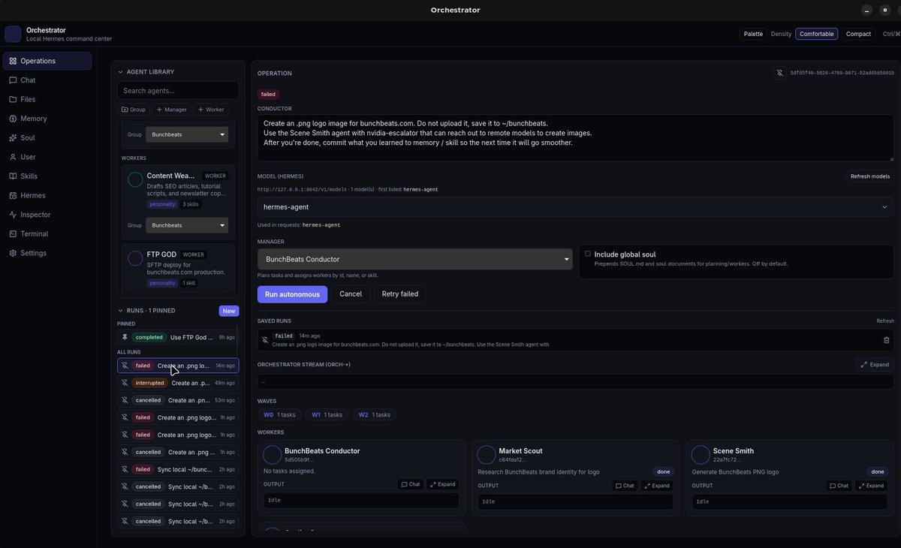Click the Terminal sidebar icon
This screenshot has height=548, width=901.
(13, 233)
